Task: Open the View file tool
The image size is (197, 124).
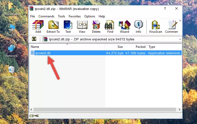Action: click(x=82, y=27)
